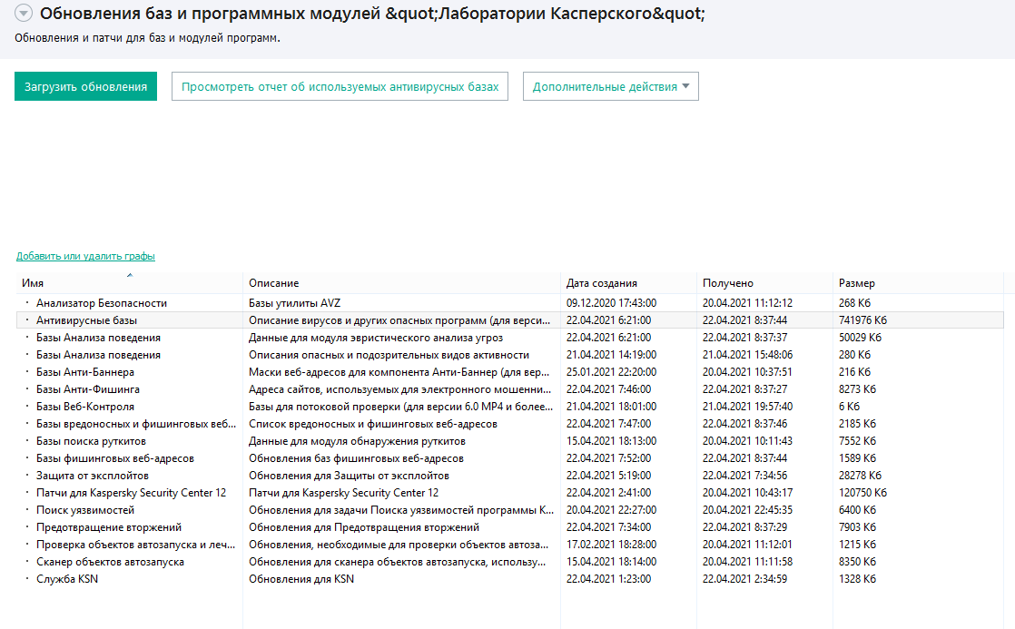Select the Анализатор Безопасности row
This screenshot has width=1015, height=629.
[x=510, y=303]
